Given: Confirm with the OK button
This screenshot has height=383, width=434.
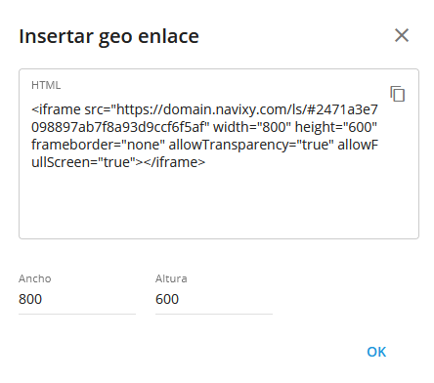Looking at the screenshot, I should (376, 352).
